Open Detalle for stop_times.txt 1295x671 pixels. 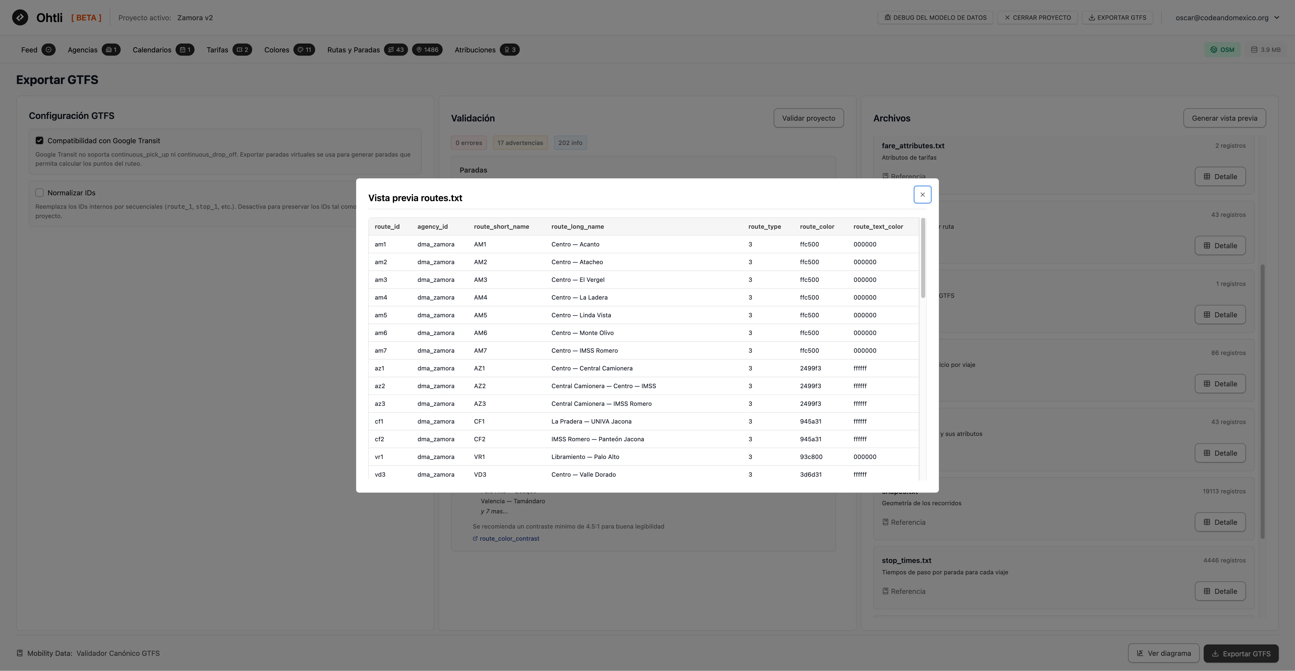(x=1220, y=592)
